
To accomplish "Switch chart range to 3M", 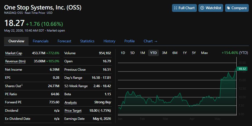I will point(164,53).
